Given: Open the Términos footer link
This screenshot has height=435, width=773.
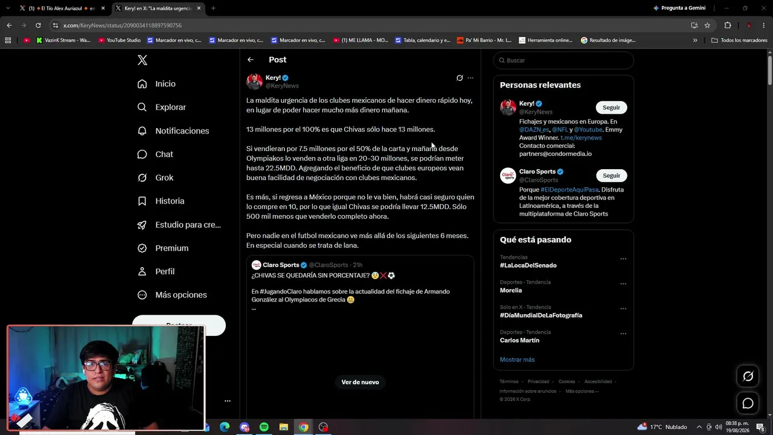Looking at the screenshot, I should click(x=508, y=382).
